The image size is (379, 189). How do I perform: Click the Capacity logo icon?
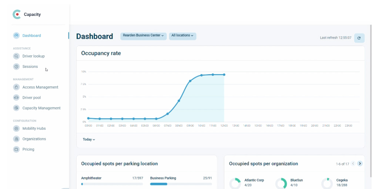[x=17, y=14]
